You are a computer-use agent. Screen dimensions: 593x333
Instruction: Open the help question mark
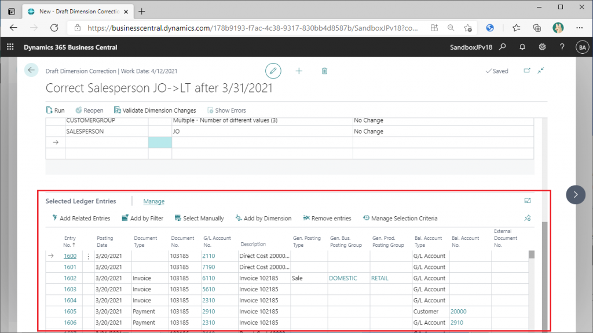(562, 47)
